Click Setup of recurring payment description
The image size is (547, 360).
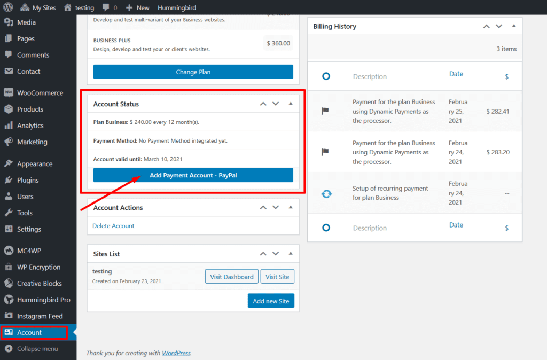click(390, 193)
